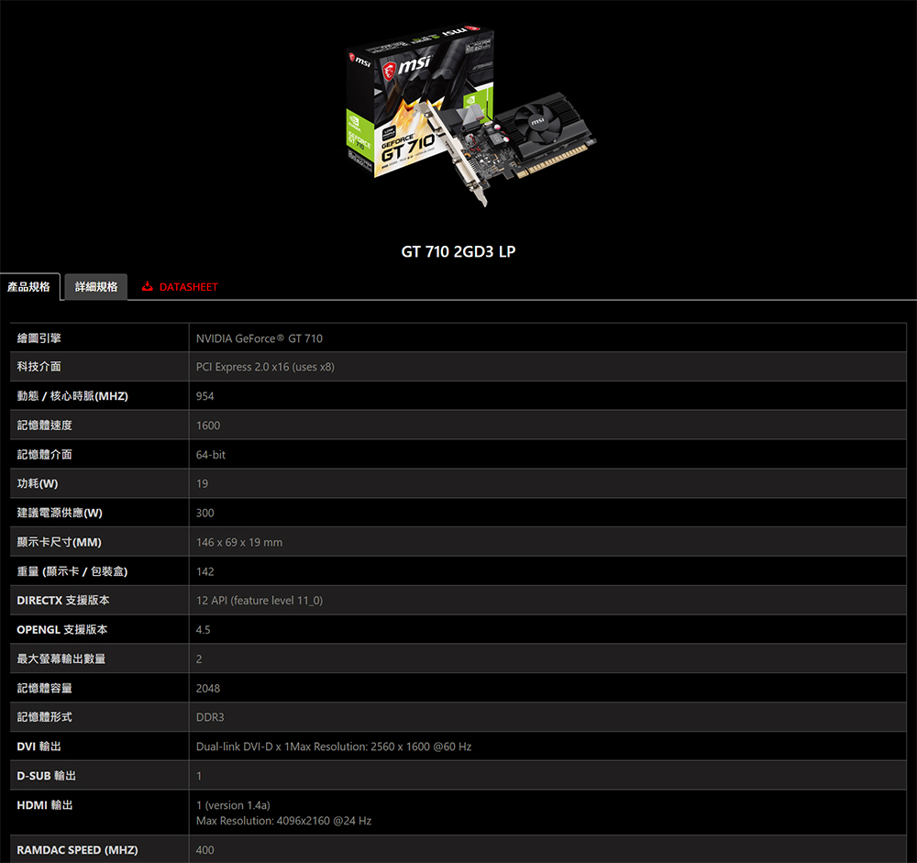Click the recommended PSU value 300
The image size is (917, 863).
tap(204, 513)
